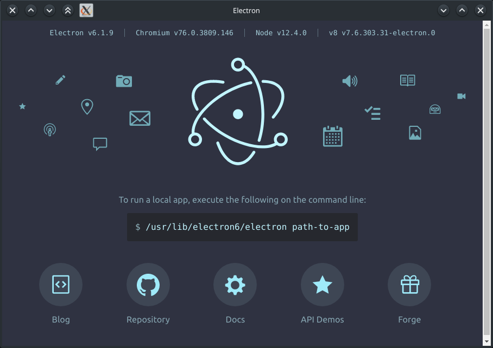Click the camera icon

point(124,81)
